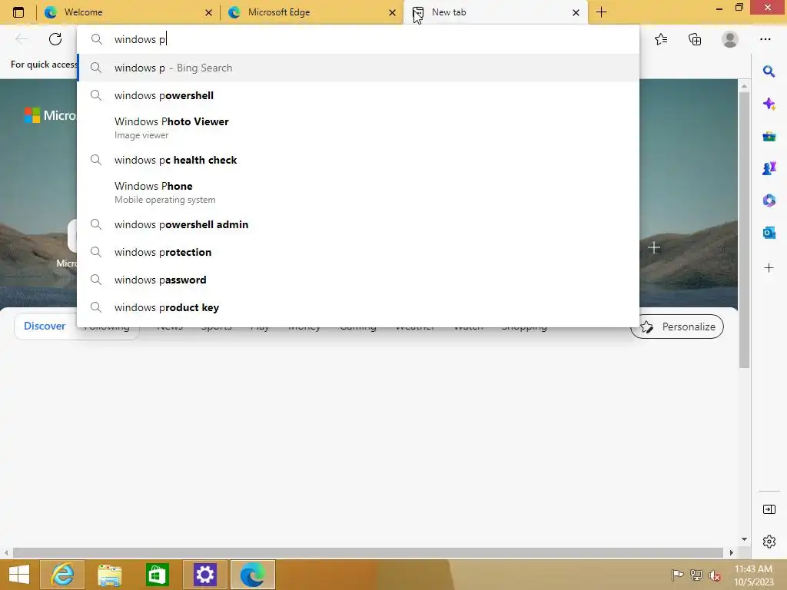Viewport: 787px width, 590px height.
Task: Open the Favorites star icon
Action: [661, 39]
